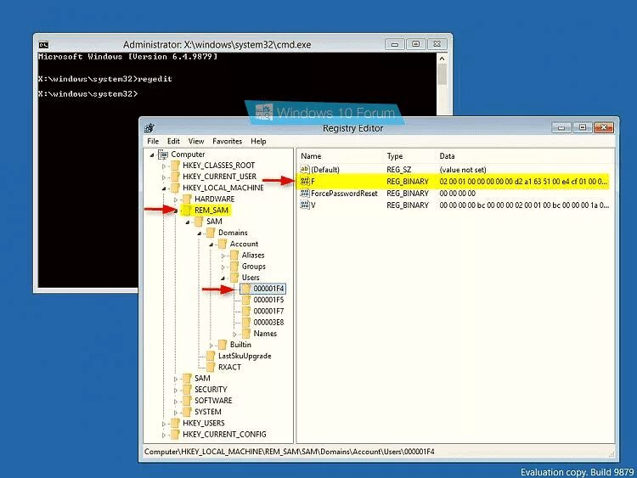Expand the HARDWARE key
637x478 pixels.
tap(176, 200)
